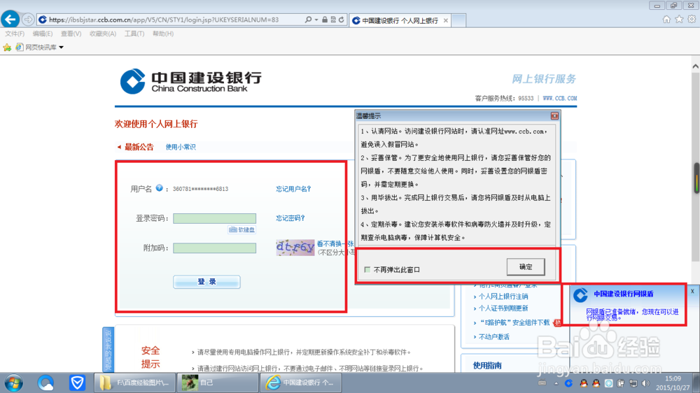Viewport: 700px width, 393px height.
Task: Open the first QQ penguin tray icon
Action: (x=584, y=383)
